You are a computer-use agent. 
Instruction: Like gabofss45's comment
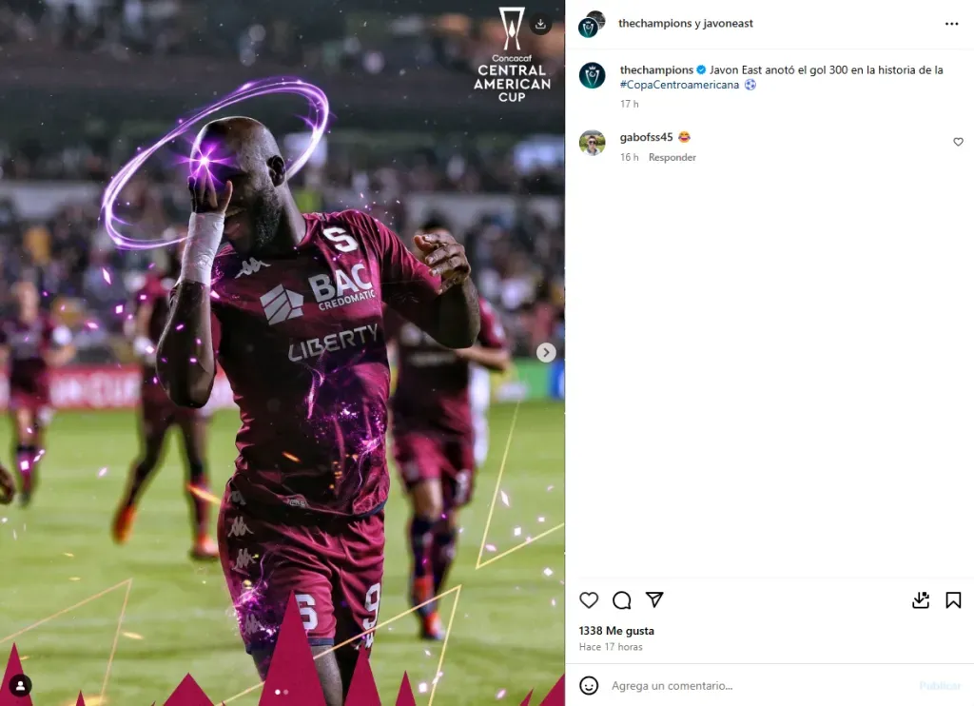[x=958, y=142]
